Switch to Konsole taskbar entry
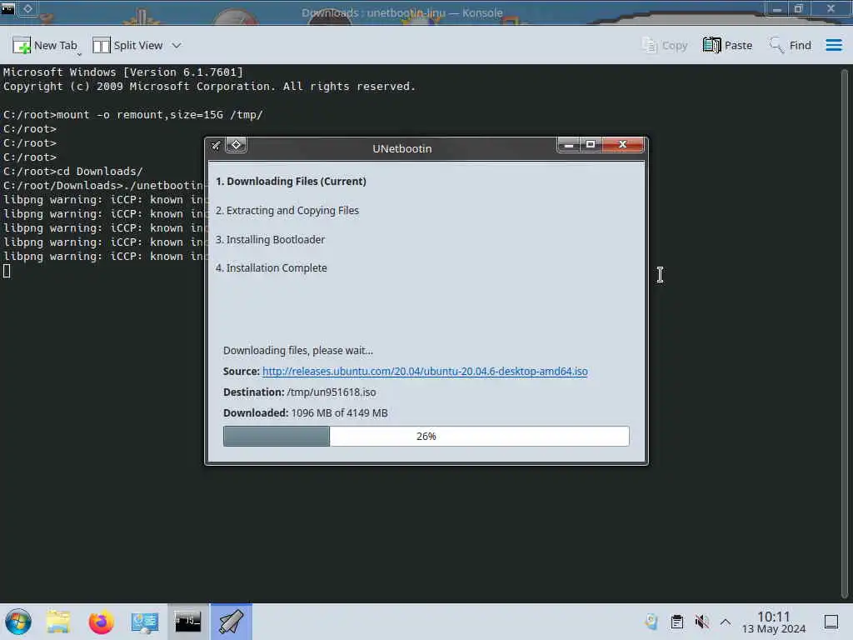 click(187, 622)
